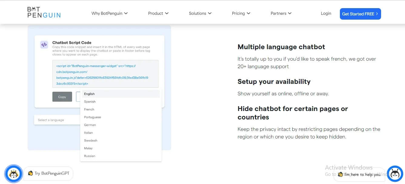Viewport: 405px width, 184px height.
Task: Click the chatbot script code snippet box
Action: [x=105, y=74]
